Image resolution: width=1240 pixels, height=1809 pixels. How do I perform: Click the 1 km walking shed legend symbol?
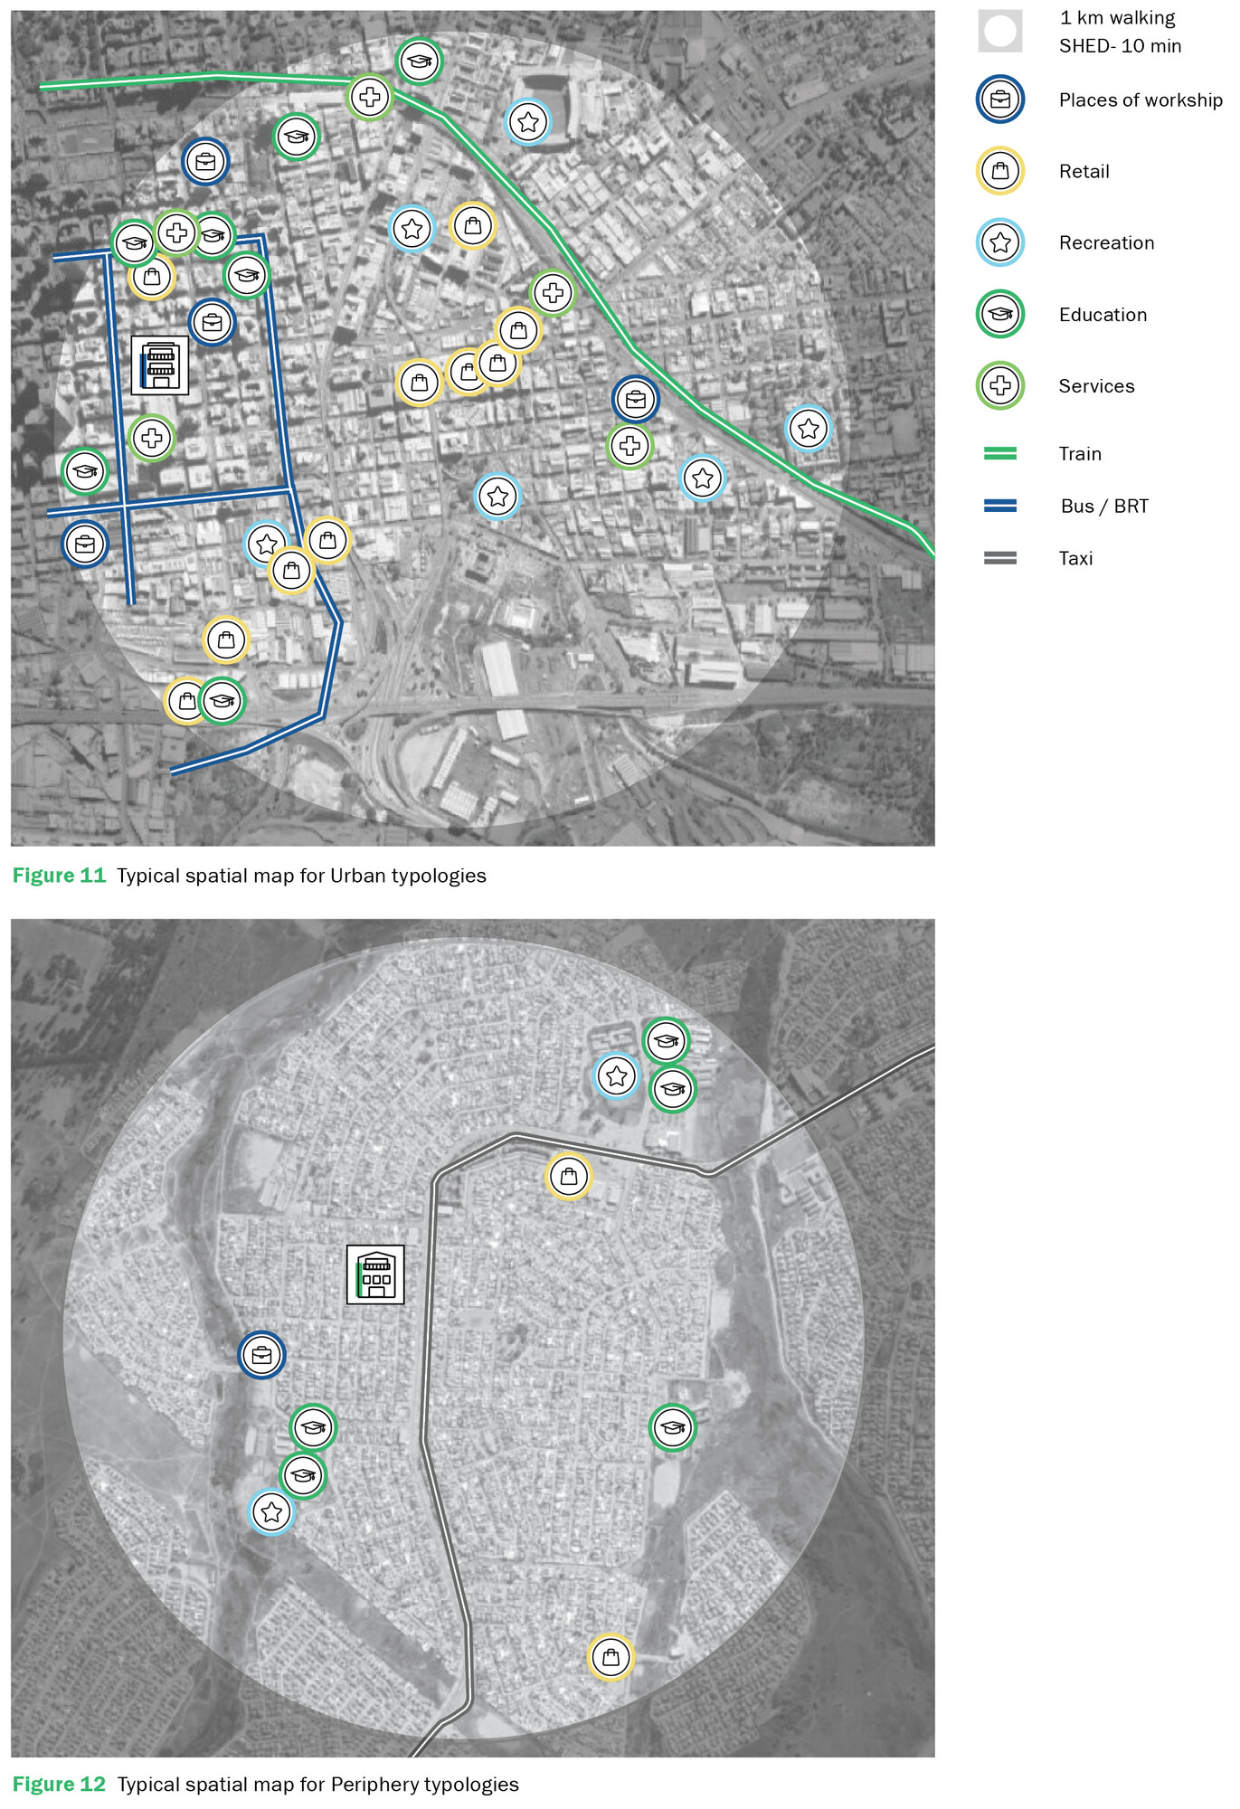pos(999,32)
